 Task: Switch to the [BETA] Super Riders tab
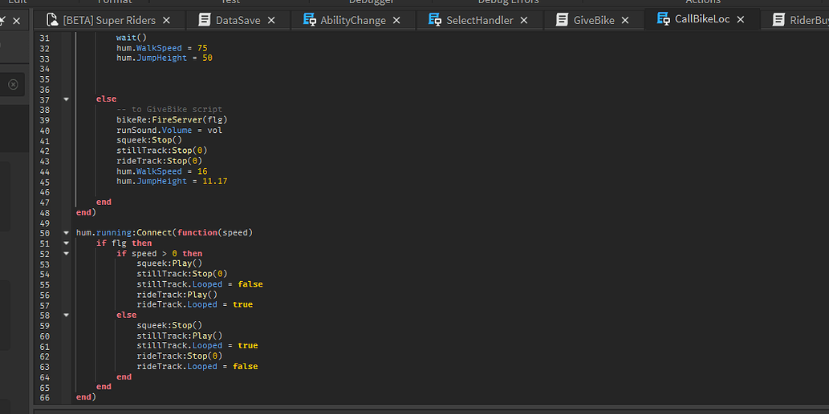tap(109, 20)
